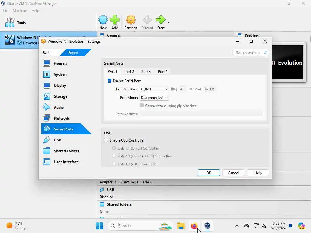311x233 pixels.
Task: Click the VirtualBox taskbar icon
Action: [x=207, y=226]
